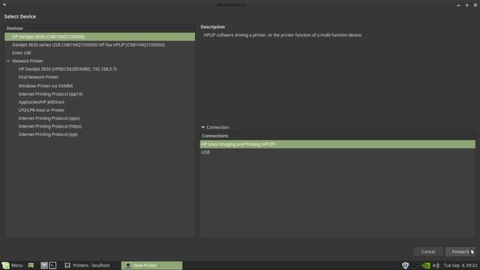Open the volume control tray icon

click(x=436, y=265)
